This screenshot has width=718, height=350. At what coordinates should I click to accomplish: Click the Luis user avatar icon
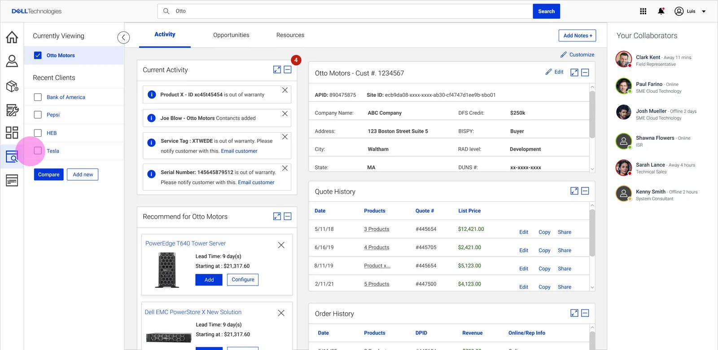(x=679, y=11)
